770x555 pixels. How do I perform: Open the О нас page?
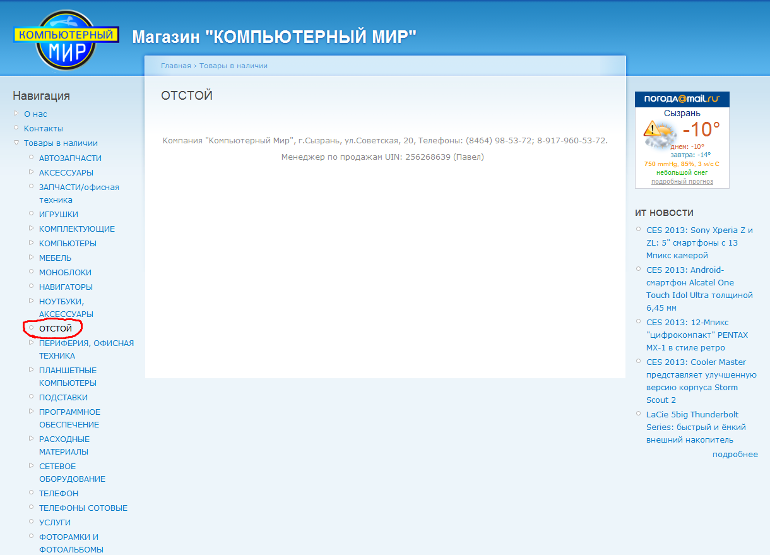tap(35, 114)
